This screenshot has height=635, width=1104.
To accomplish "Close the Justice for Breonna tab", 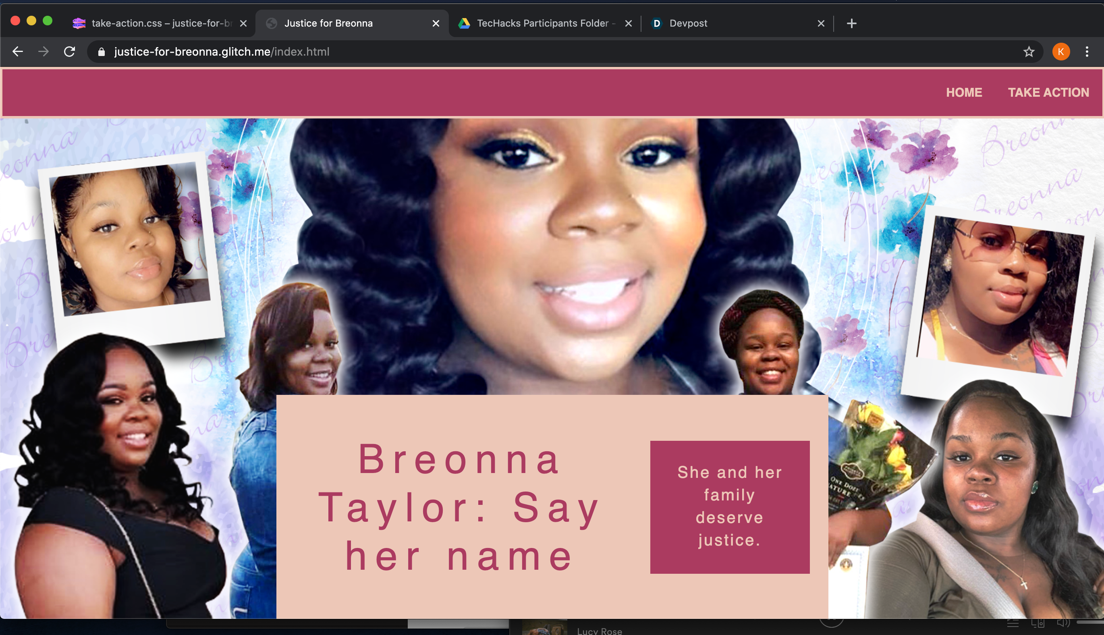I will coord(436,23).
